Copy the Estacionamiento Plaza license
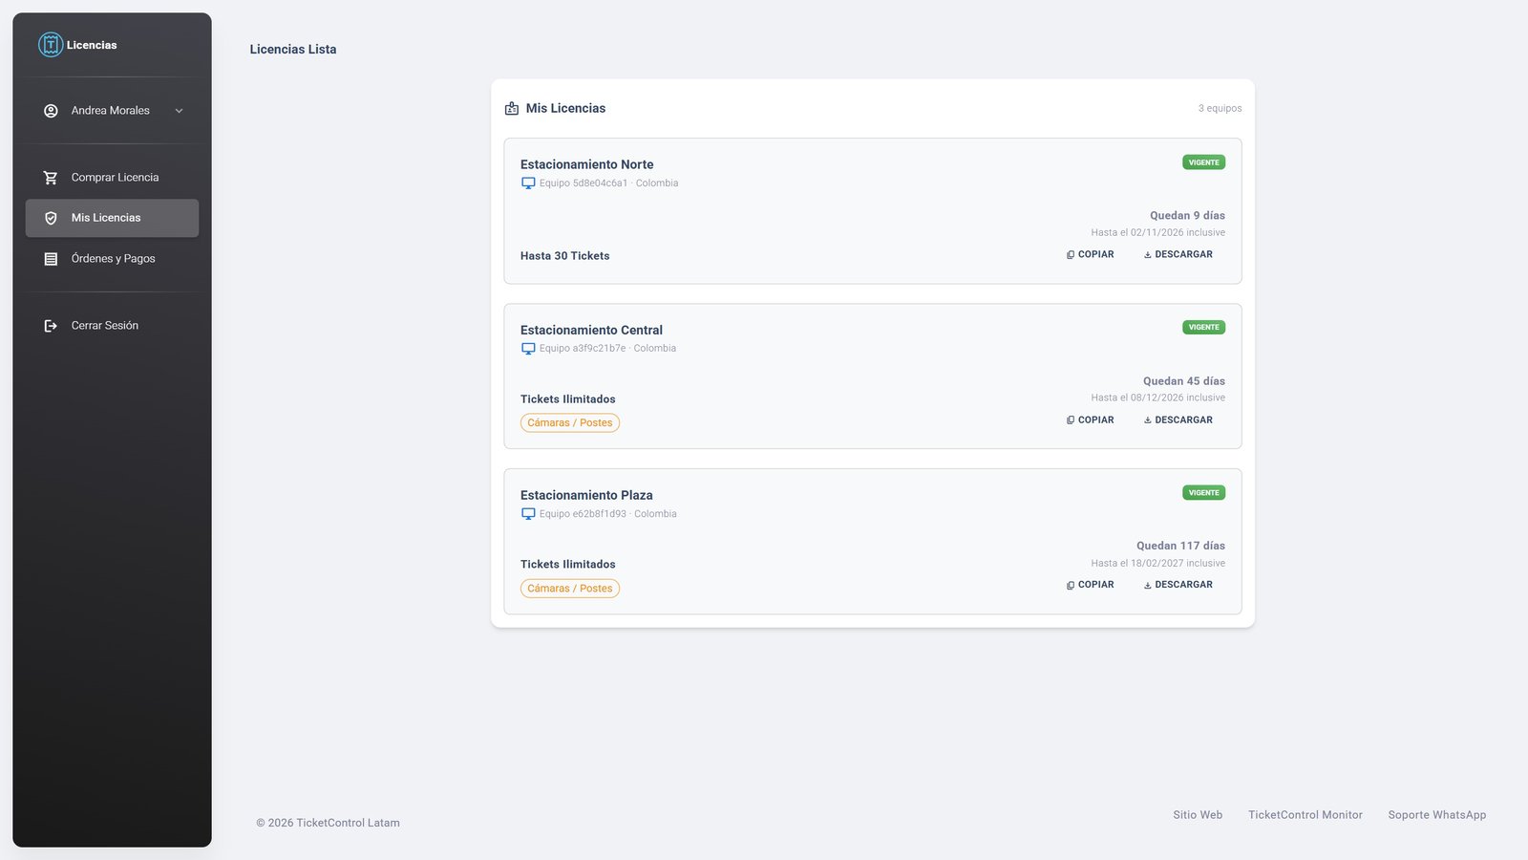Screen dimensions: 1528x860 1090,585
